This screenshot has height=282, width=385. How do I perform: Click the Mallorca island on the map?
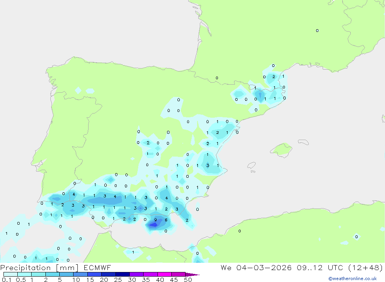coord(281,149)
